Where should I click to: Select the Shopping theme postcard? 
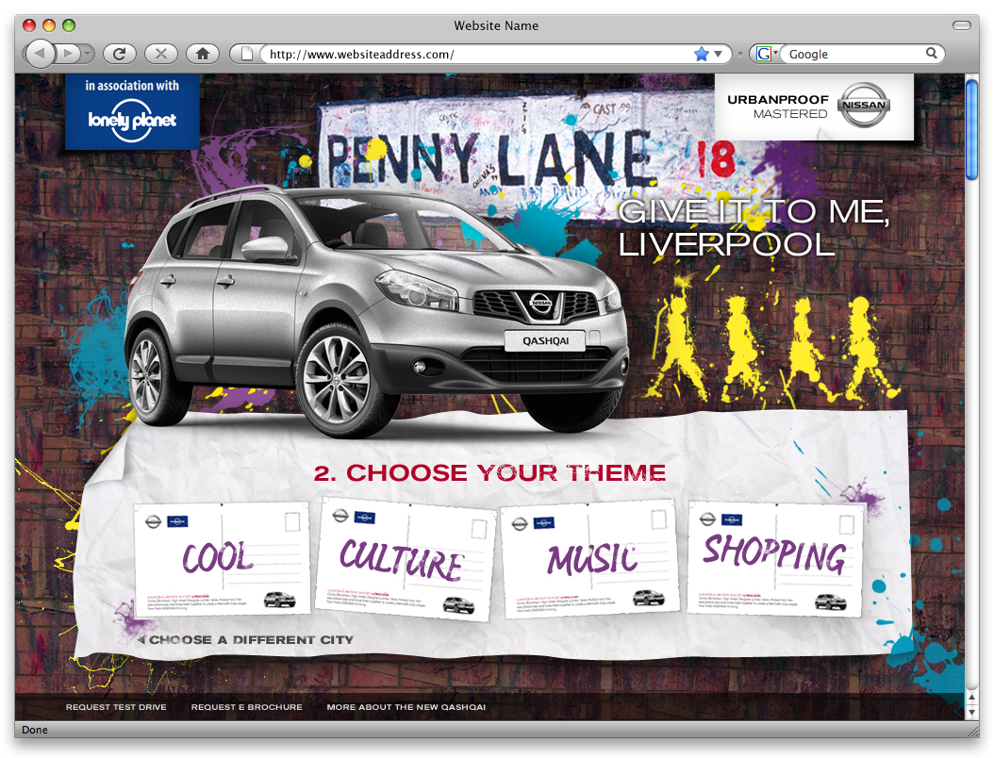[775, 558]
